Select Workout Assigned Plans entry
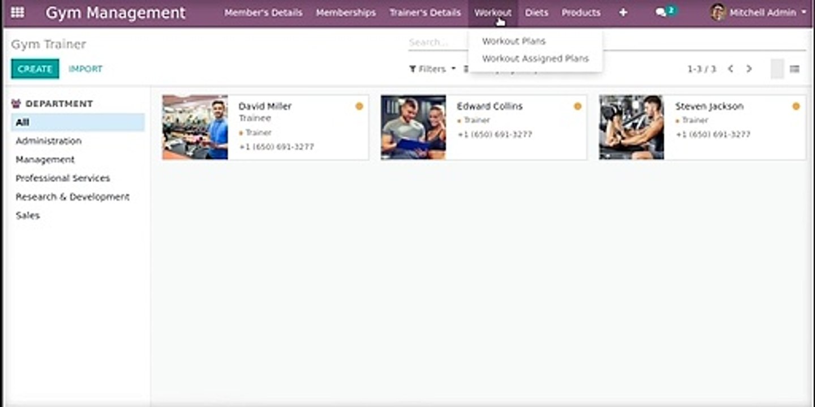Screen dimensions: 815x407 (x=535, y=59)
